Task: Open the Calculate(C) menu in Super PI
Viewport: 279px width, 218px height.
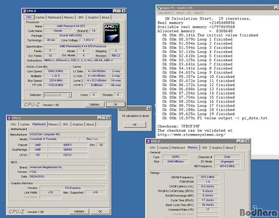Action: coord(166,13)
